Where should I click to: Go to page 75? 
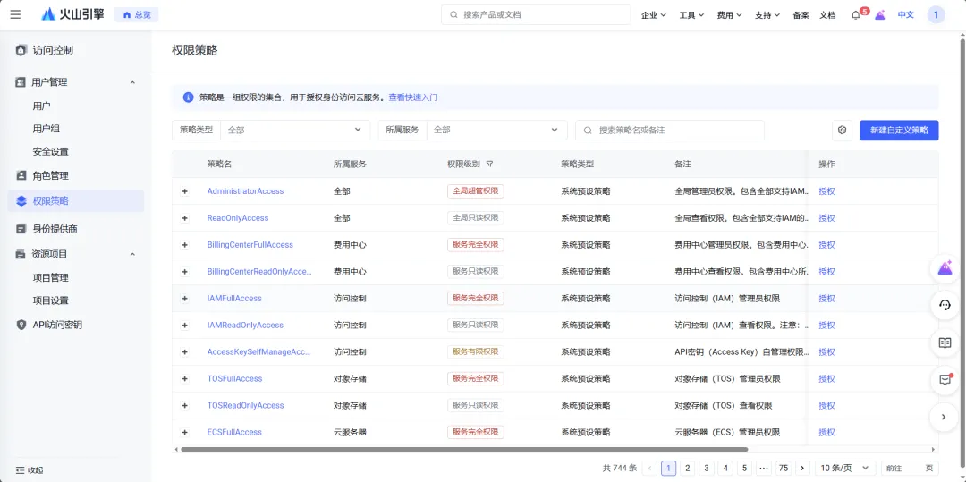783,469
